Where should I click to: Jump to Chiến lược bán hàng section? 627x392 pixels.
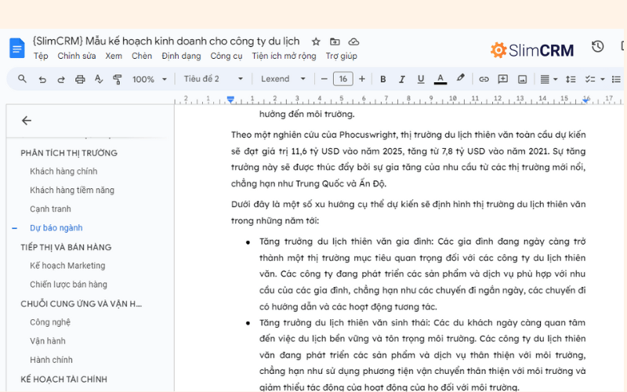click(68, 285)
